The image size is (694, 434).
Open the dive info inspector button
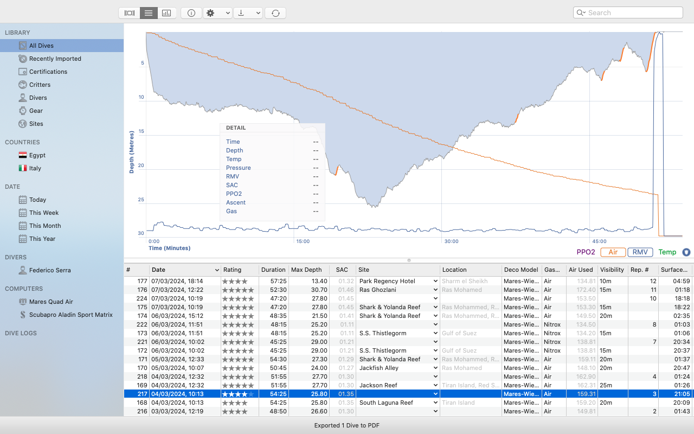pyautogui.click(x=191, y=13)
